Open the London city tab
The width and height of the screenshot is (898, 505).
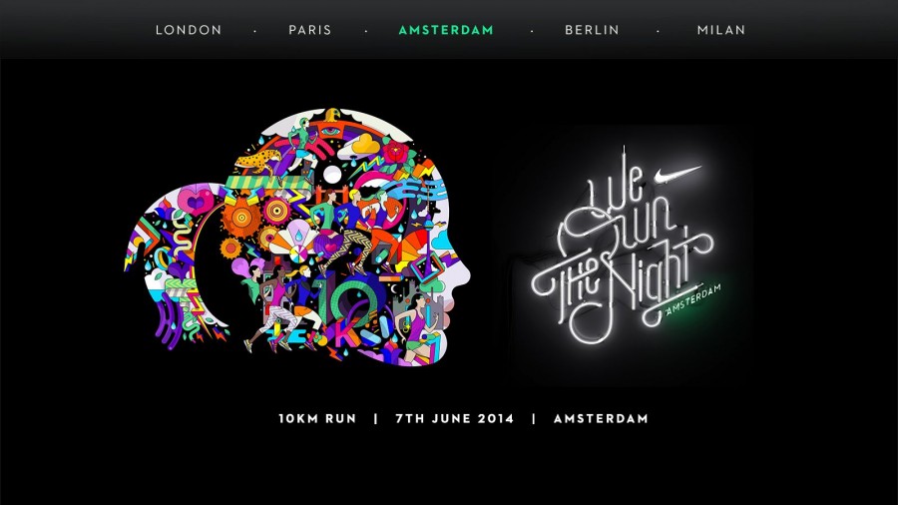coord(189,30)
